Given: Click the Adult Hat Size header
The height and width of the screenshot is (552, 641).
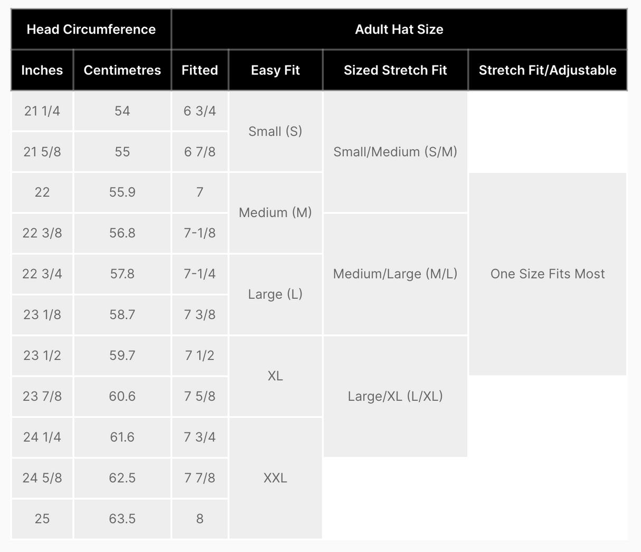Looking at the screenshot, I should tap(399, 30).
